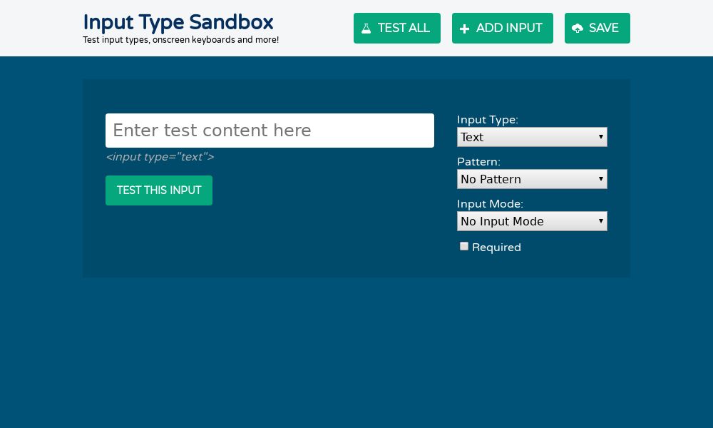713x428 pixels.
Task: Click the ADD INPUT button
Action: tap(503, 29)
